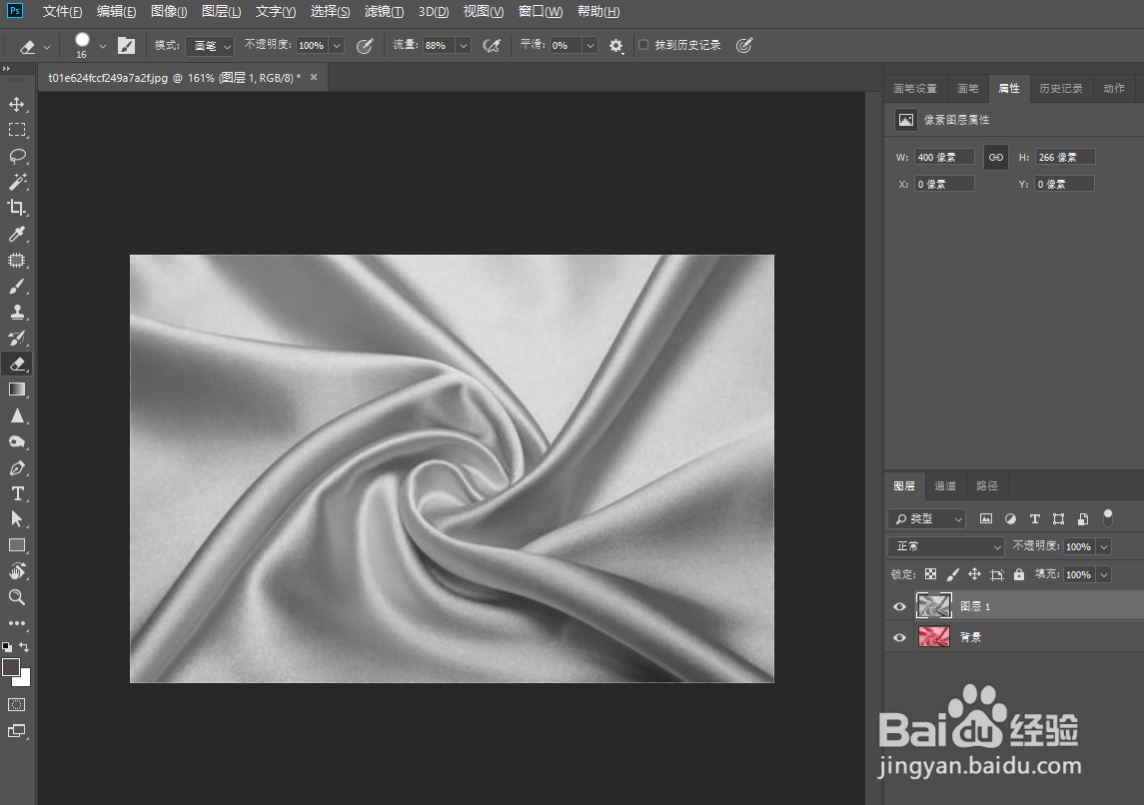Open layer fill dropdown arrow

click(x=1105, y=574)
